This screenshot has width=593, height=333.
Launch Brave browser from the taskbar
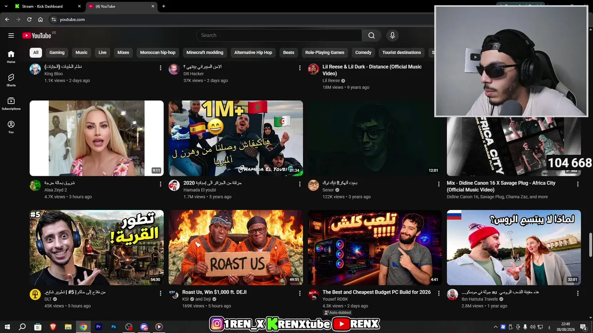point(53,327)
